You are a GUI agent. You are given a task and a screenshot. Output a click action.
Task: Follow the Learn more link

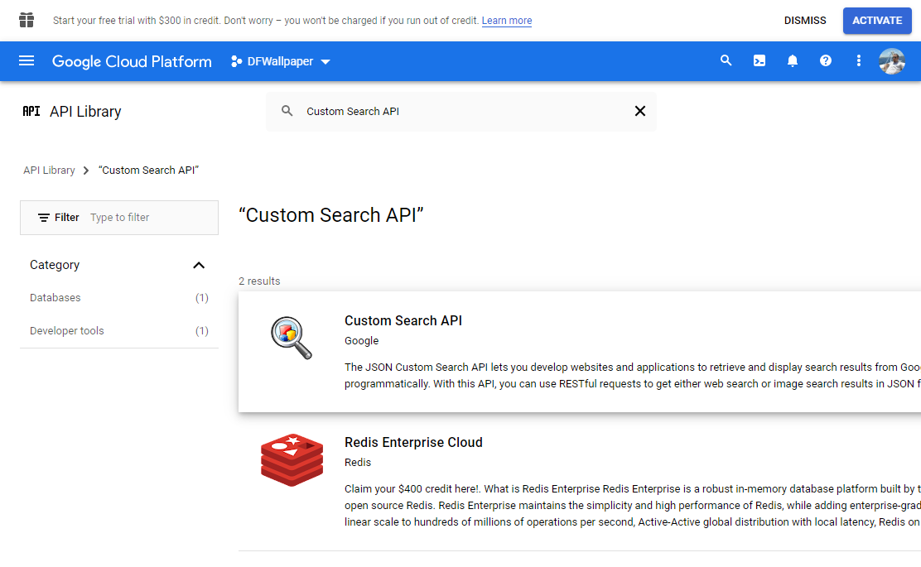tap(507, 21)
